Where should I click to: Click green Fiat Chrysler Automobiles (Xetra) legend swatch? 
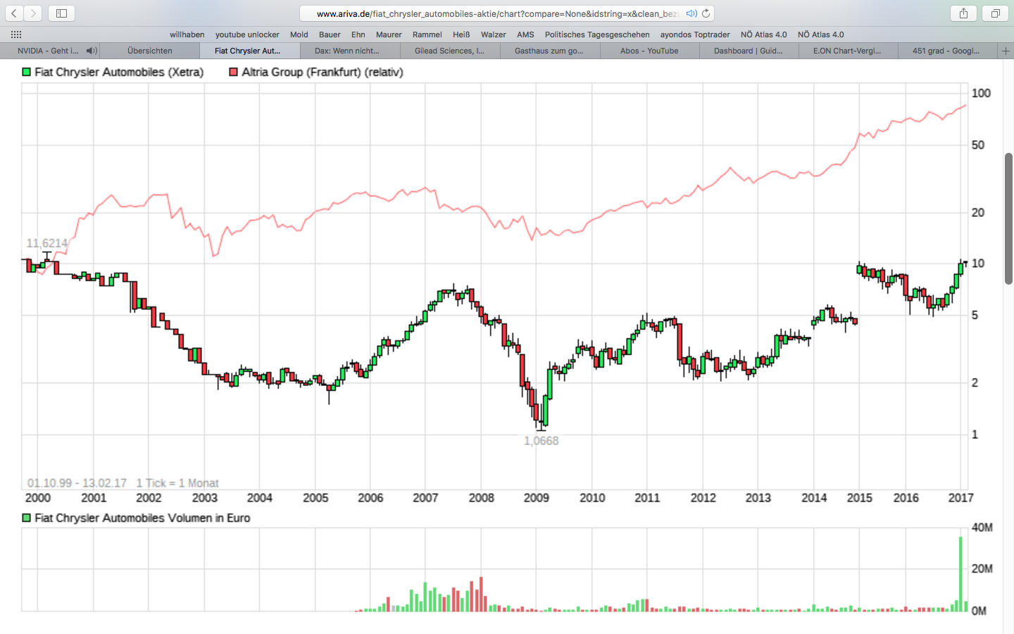pos(26,72)
